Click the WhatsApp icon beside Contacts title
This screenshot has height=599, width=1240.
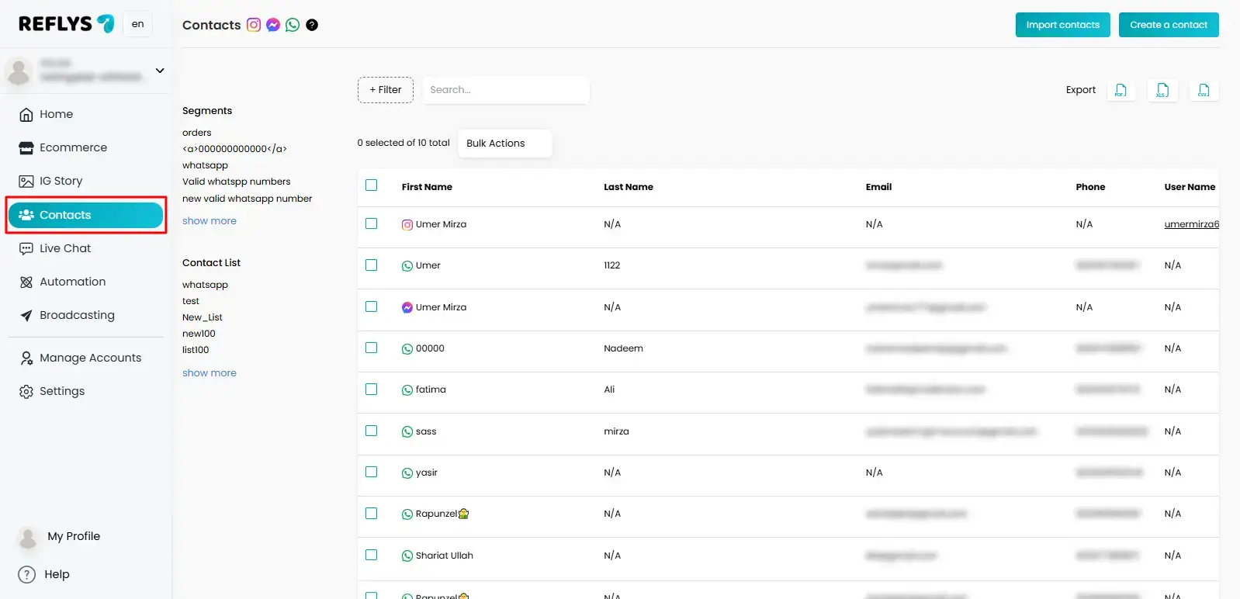(293, 25)
